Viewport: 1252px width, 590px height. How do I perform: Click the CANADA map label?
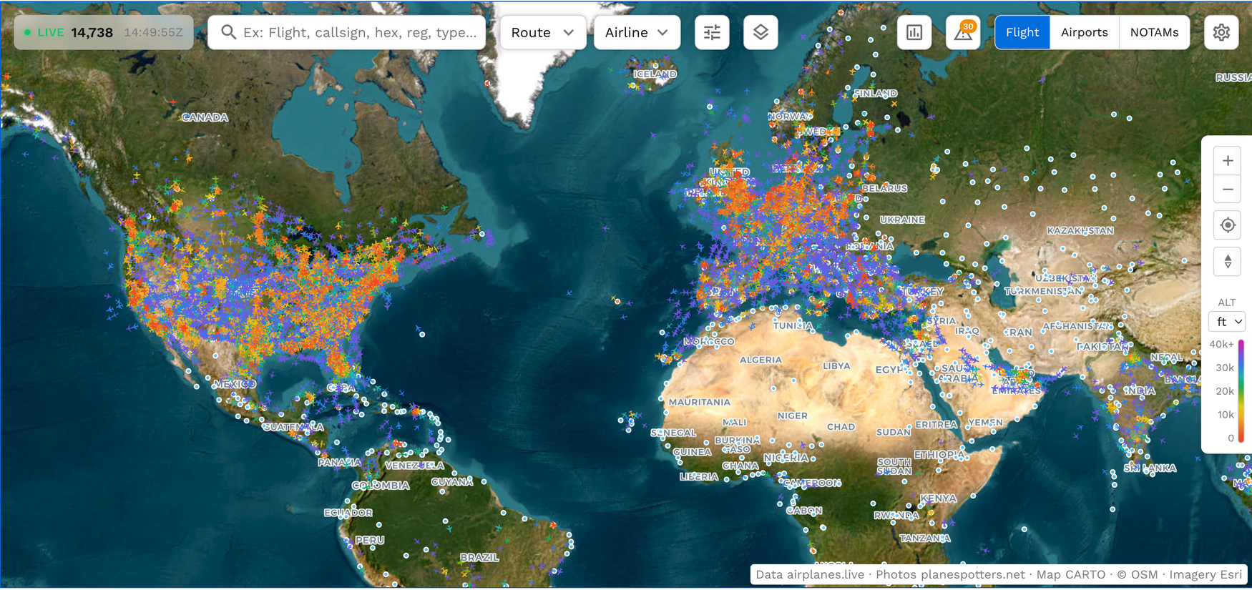pos(205,117)
